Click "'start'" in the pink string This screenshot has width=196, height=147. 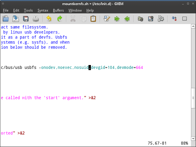52,98
